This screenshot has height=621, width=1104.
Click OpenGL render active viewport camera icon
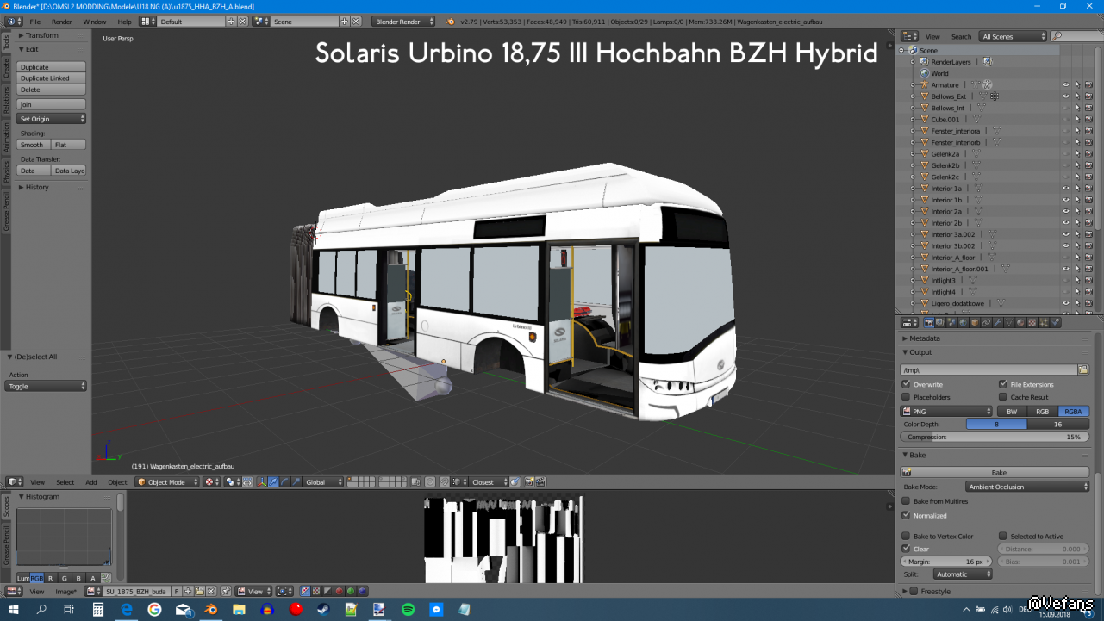tap(530, 482)
